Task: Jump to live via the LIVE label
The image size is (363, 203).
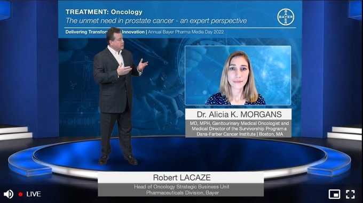Action: coord(34,194)
